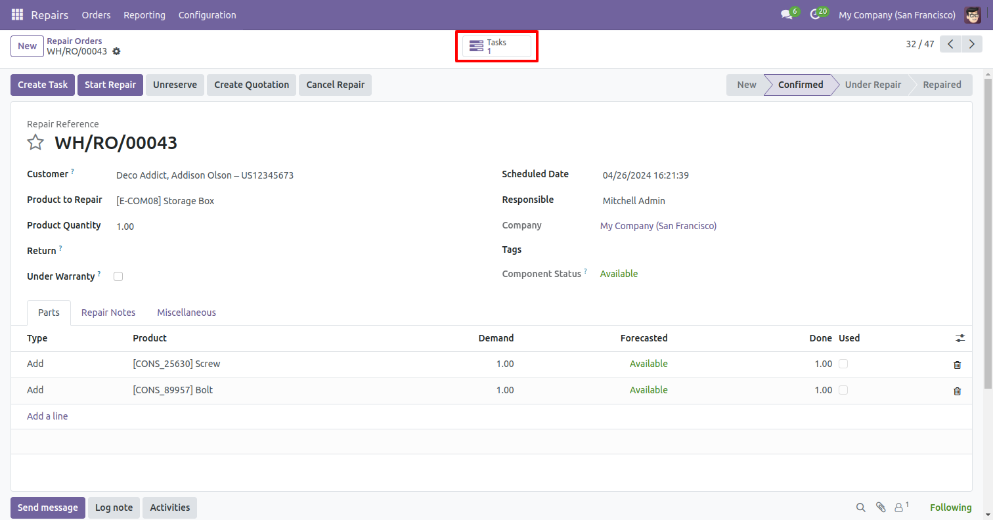The height and width of the screenshot is (520, 993).
Task: Mark repair order as favorite star
Action: pos(35,142)
